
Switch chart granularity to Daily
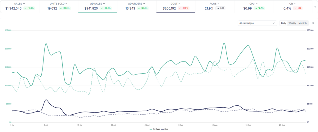pyautogui.click(x=284, y=23)
